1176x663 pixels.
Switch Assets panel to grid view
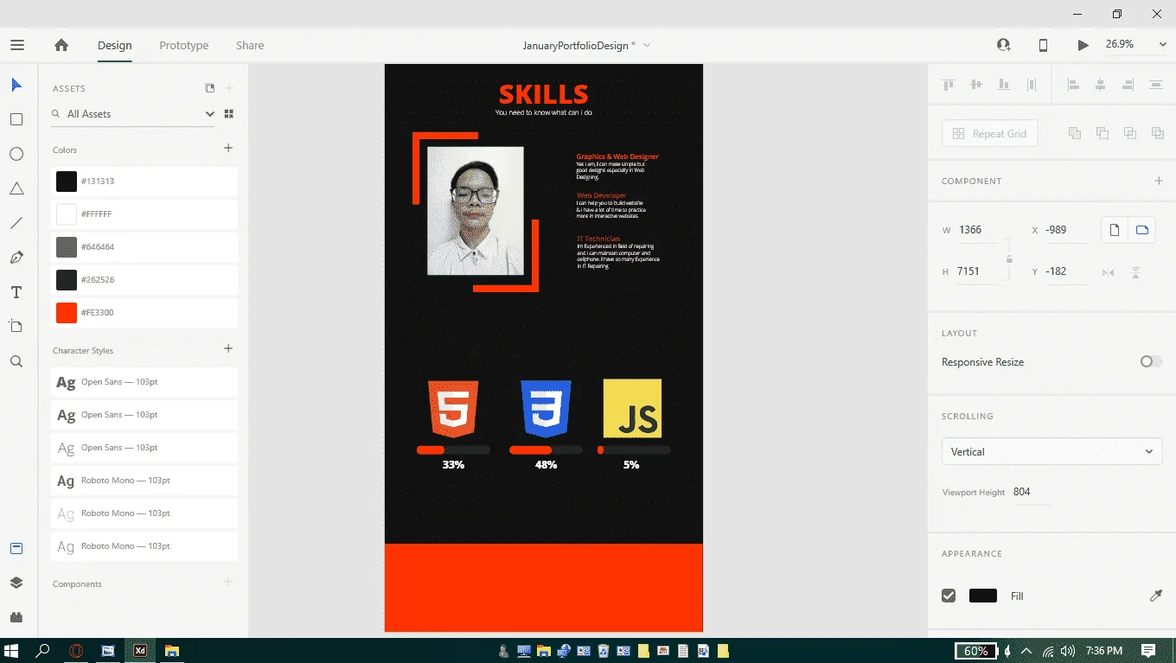click(x=229, y=113)
